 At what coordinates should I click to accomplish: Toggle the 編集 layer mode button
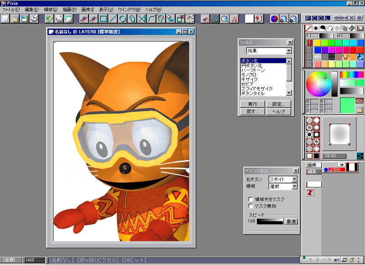pos(313,171)
